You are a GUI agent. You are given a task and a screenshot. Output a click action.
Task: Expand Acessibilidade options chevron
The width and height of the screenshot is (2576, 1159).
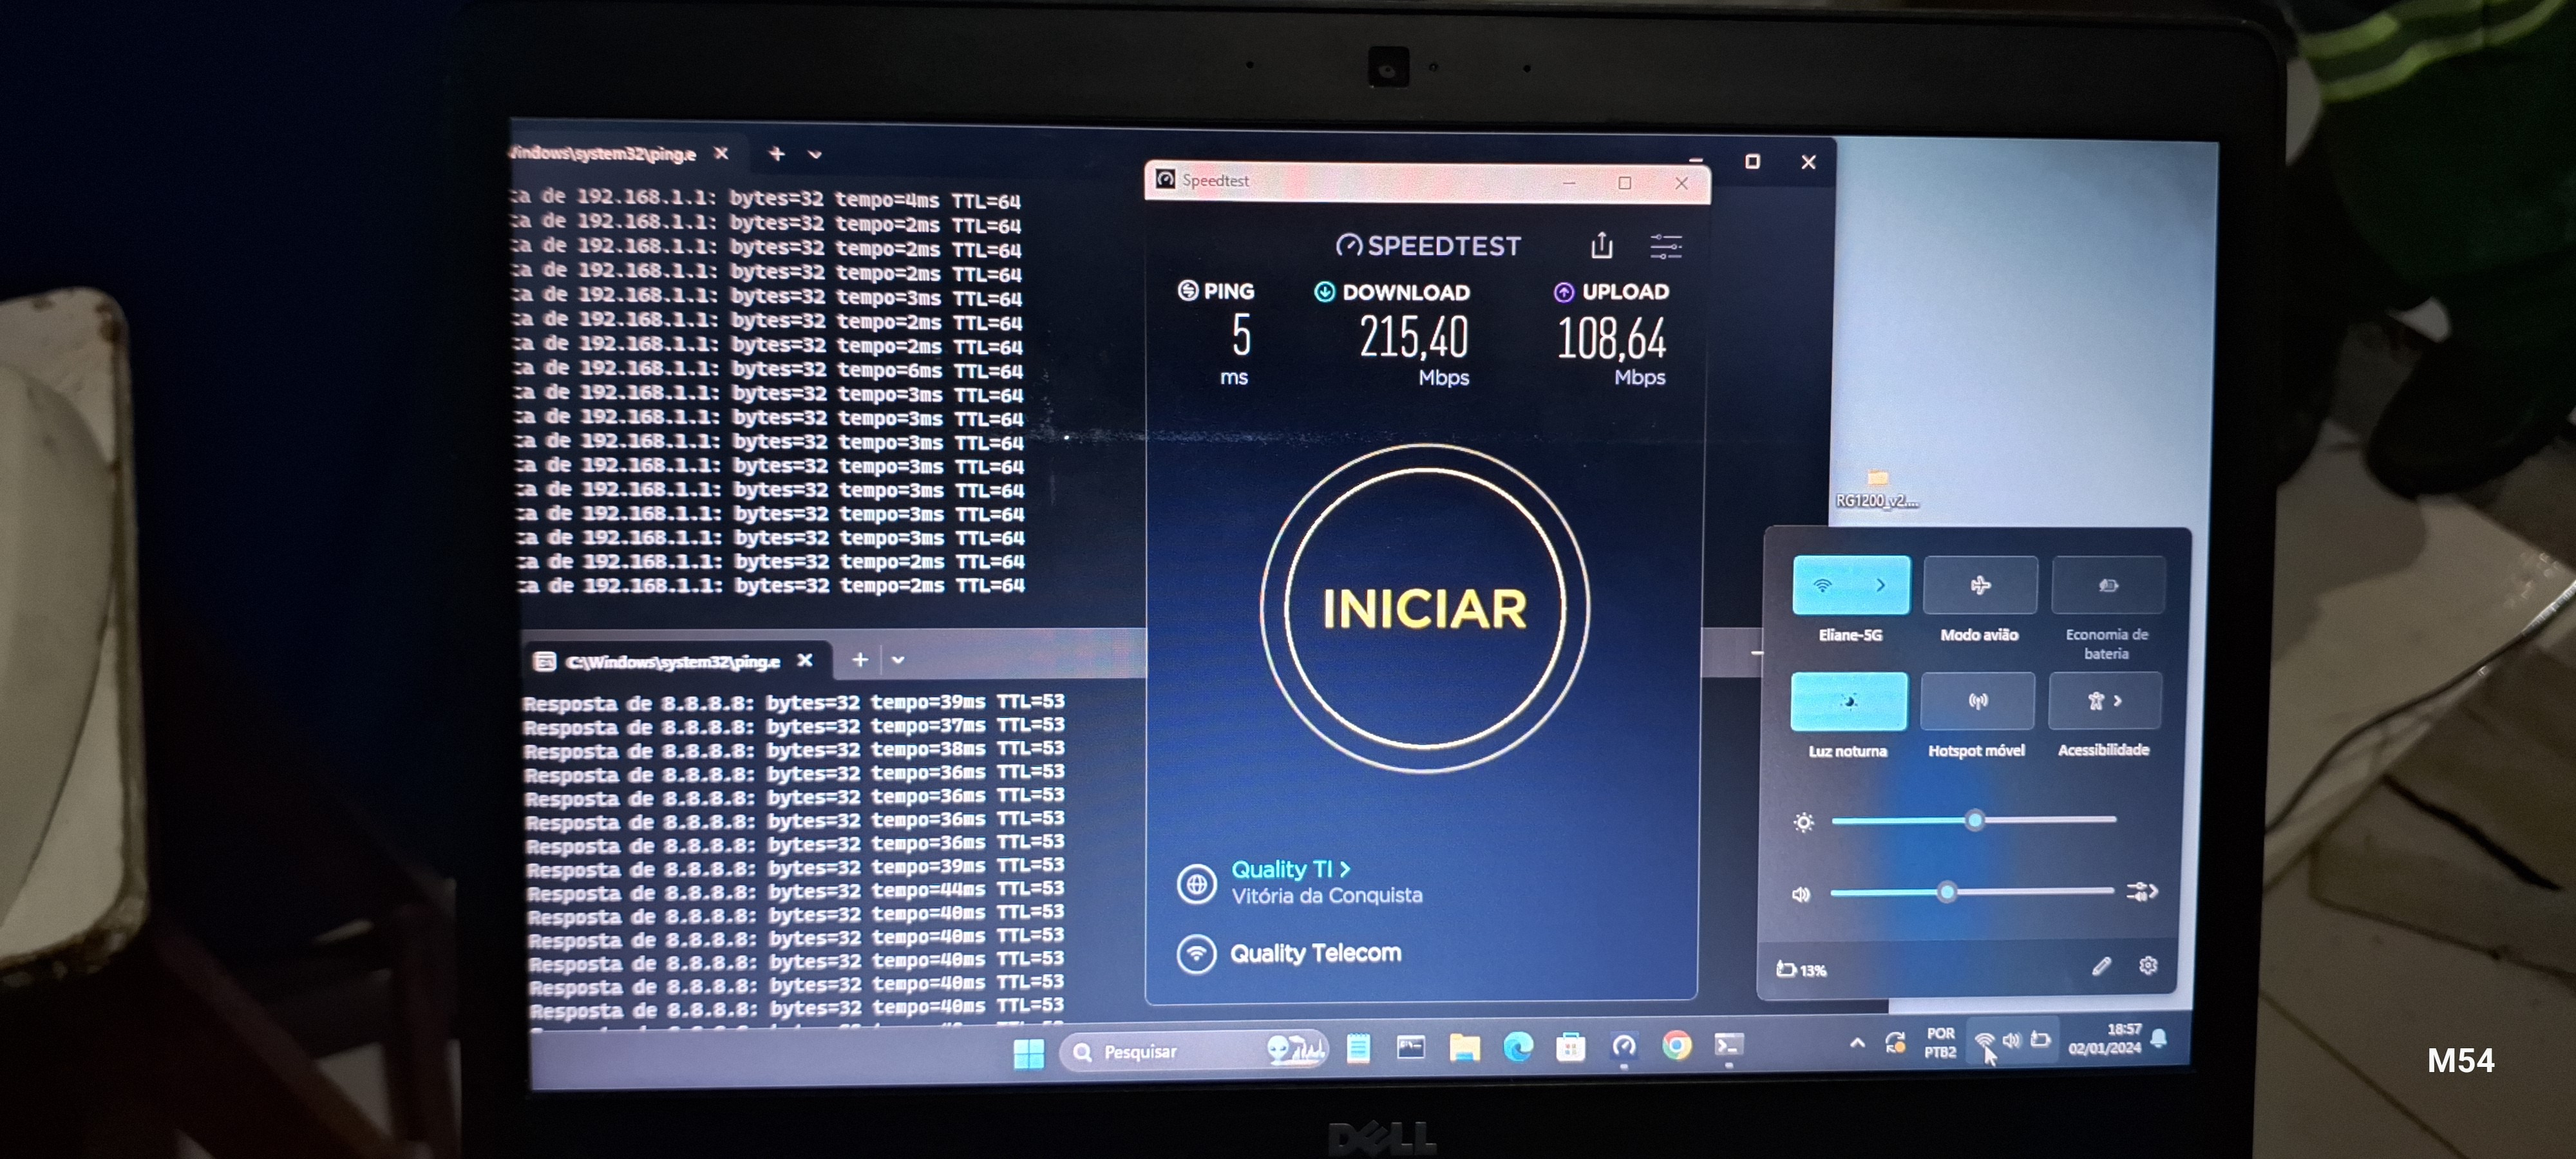click(x=2118, y=701)
